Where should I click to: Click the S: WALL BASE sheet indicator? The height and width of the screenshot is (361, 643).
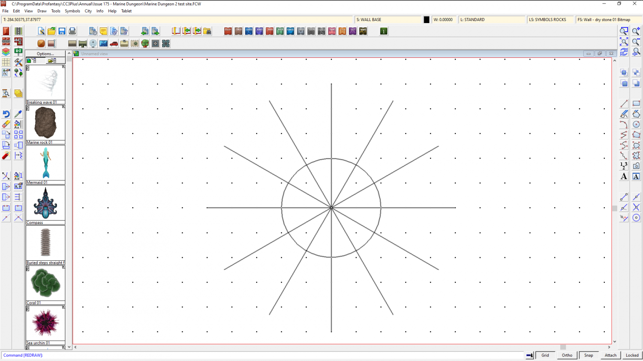pyautogui.click(x=388, y=20)
